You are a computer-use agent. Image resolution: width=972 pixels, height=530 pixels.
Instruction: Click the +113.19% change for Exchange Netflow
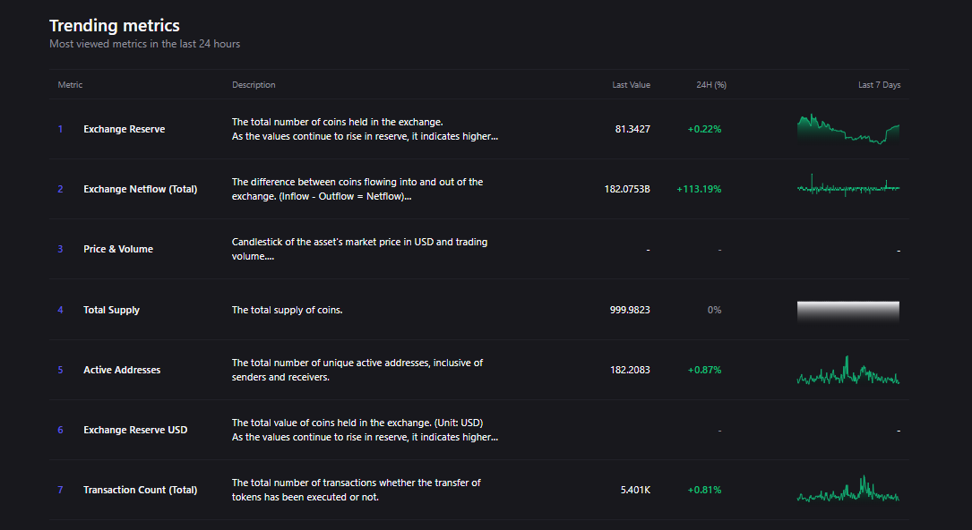coord(699,189)
